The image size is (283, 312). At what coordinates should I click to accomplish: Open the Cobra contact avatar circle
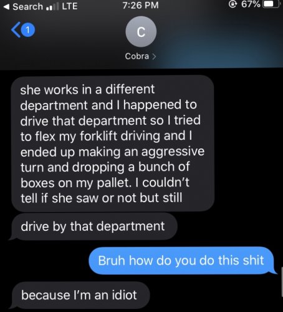click(x=141, y=32)
